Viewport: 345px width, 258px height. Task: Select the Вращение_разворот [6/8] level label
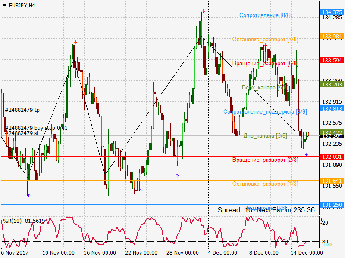(x=265, y=64)
